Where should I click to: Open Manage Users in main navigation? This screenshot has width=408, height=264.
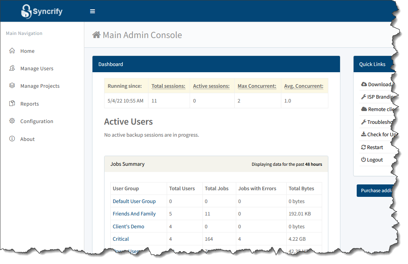(37, 68)
